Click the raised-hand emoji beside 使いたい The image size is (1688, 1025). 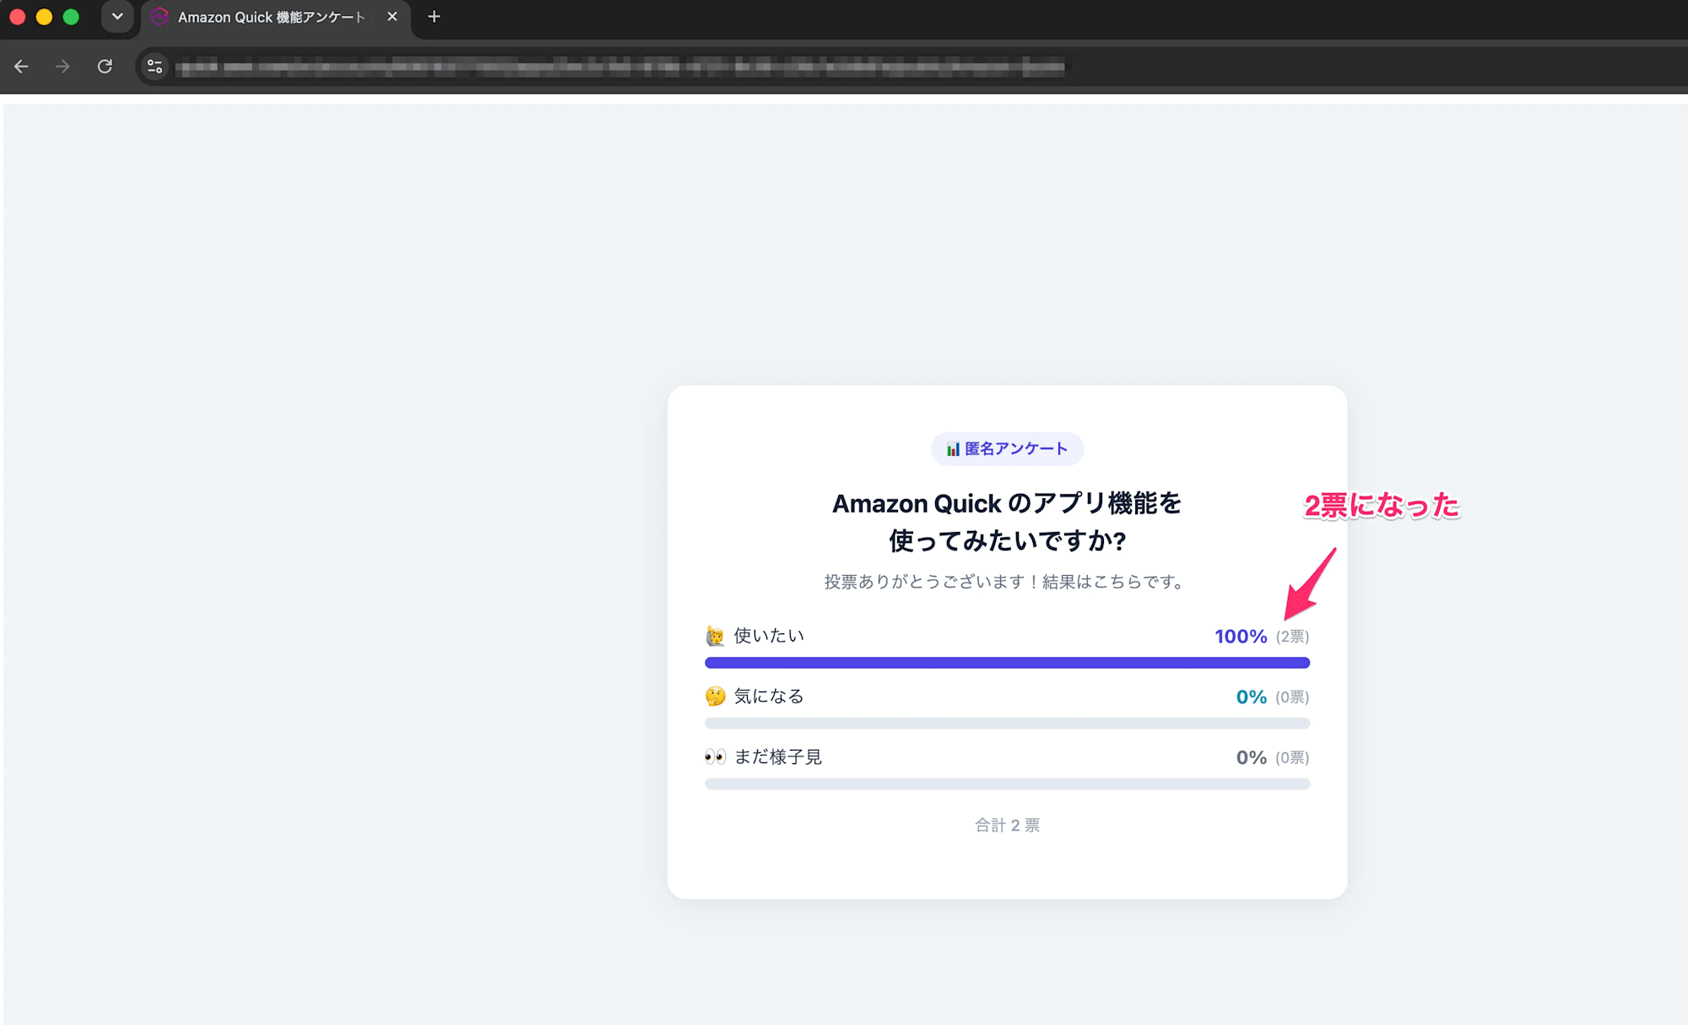pyautogui.click(x=715, y=636)
